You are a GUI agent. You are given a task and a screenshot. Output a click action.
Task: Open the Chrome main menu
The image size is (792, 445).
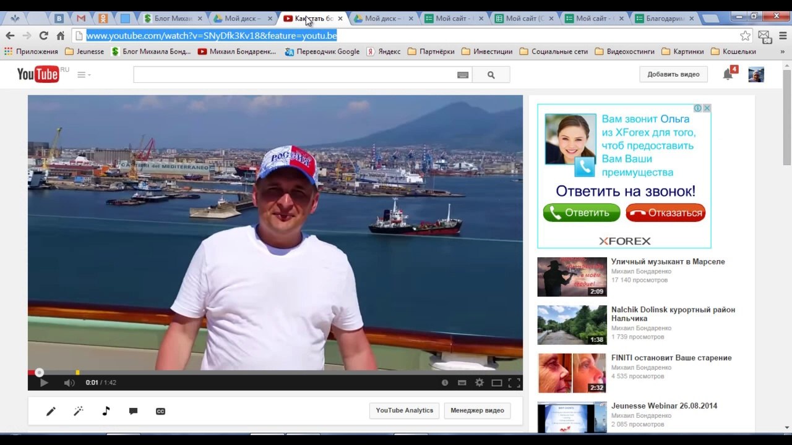781,35
